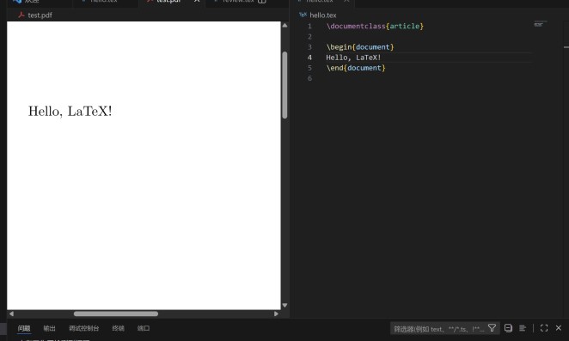Screen dimensions: 569x341
Task: Collapse all problems in the panel
Action: pos(508,328)
